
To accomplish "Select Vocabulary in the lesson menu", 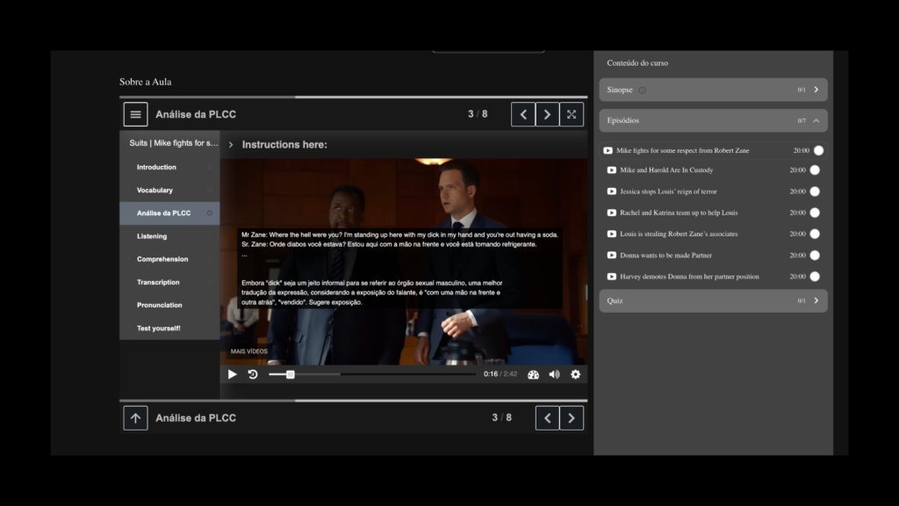I will [x=155, y=191].
